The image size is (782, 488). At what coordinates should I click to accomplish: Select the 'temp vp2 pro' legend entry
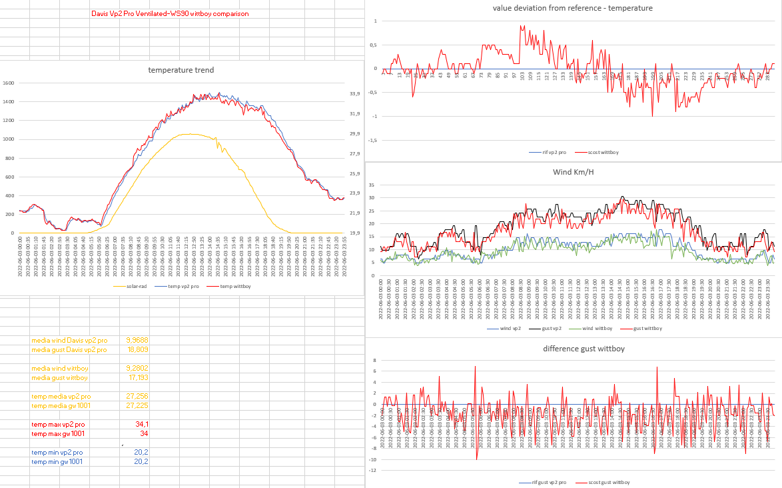pos(178,286)
